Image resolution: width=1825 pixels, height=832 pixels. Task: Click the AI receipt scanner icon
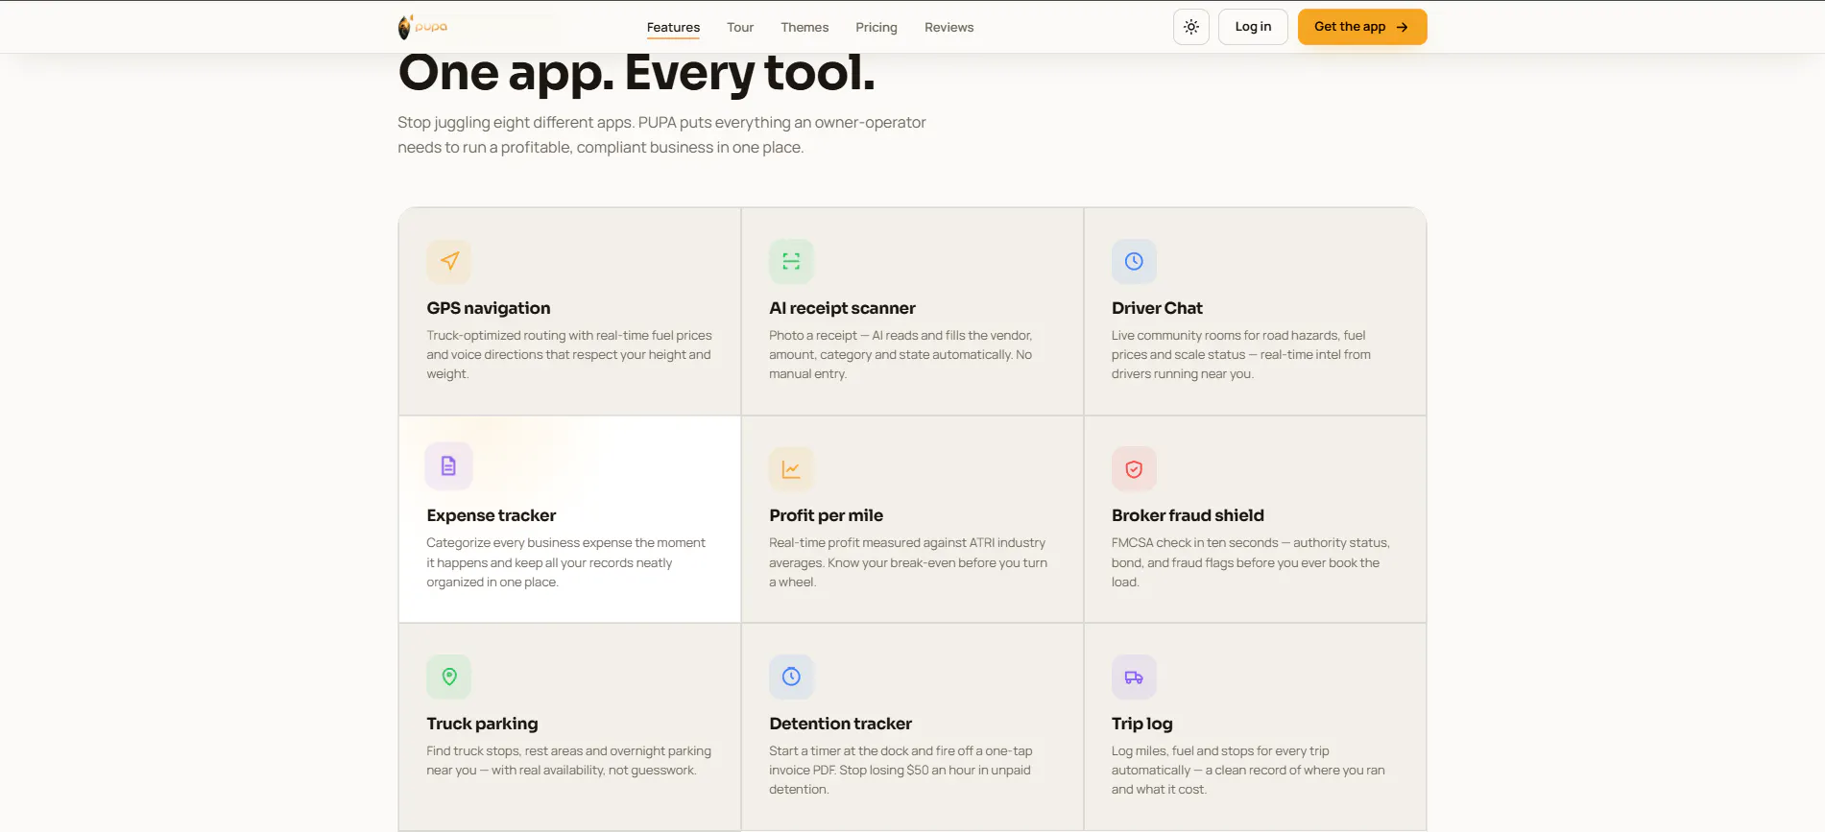click(791, 261)
